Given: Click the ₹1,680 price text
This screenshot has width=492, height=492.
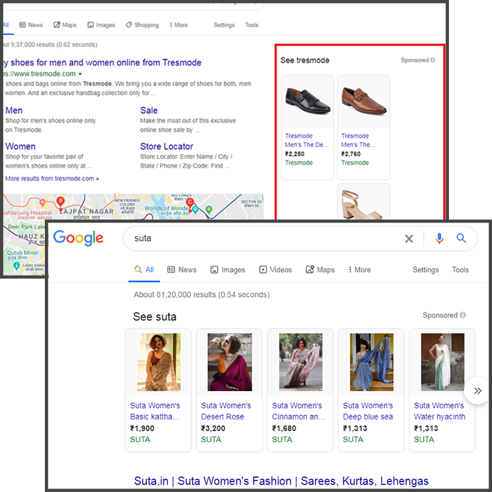Looking at the screenshot, I should 284,428.
